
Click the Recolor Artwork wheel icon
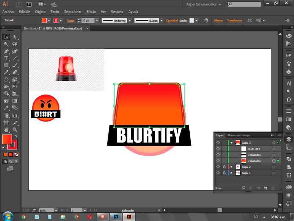206,21
